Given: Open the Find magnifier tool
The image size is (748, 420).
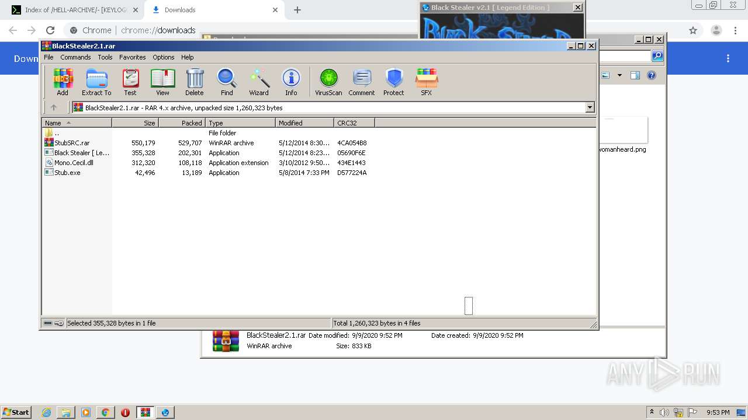Looking at the screenshot, I should [227, 82].
